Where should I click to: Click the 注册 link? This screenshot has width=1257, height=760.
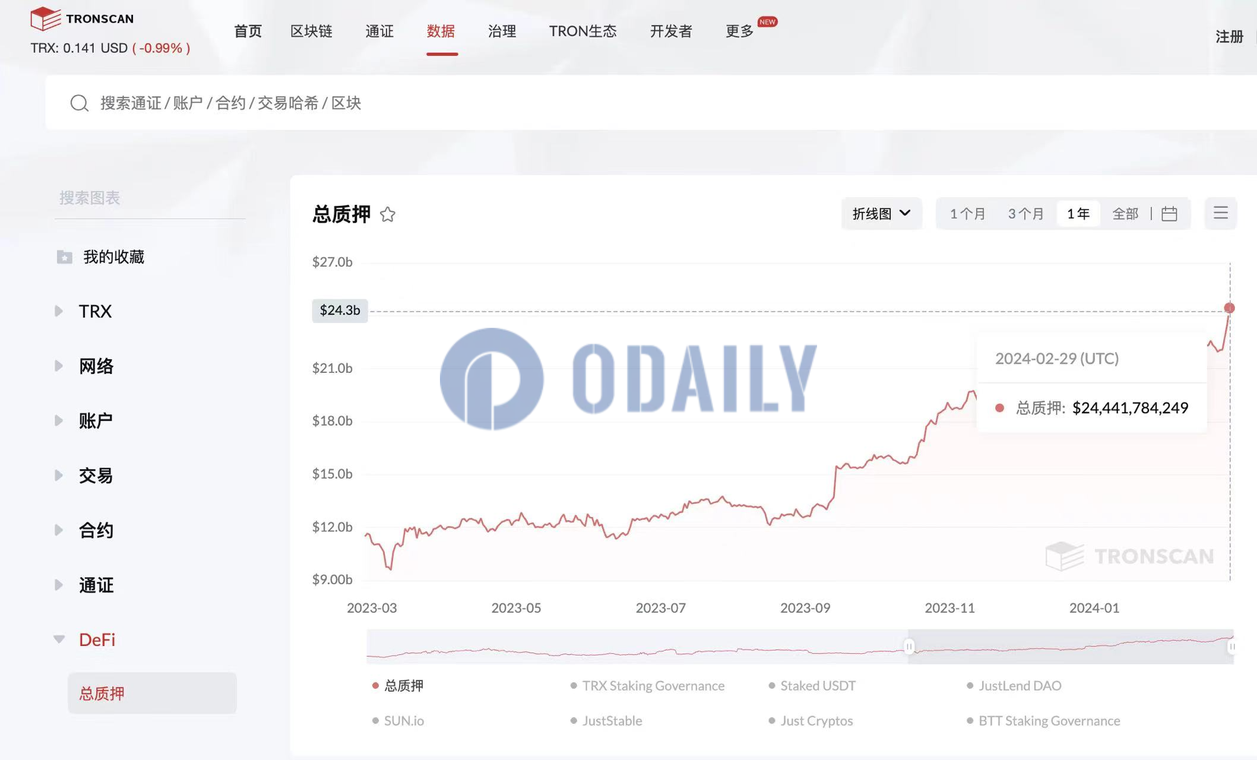pyautogui.click(x=1229, y=36)
